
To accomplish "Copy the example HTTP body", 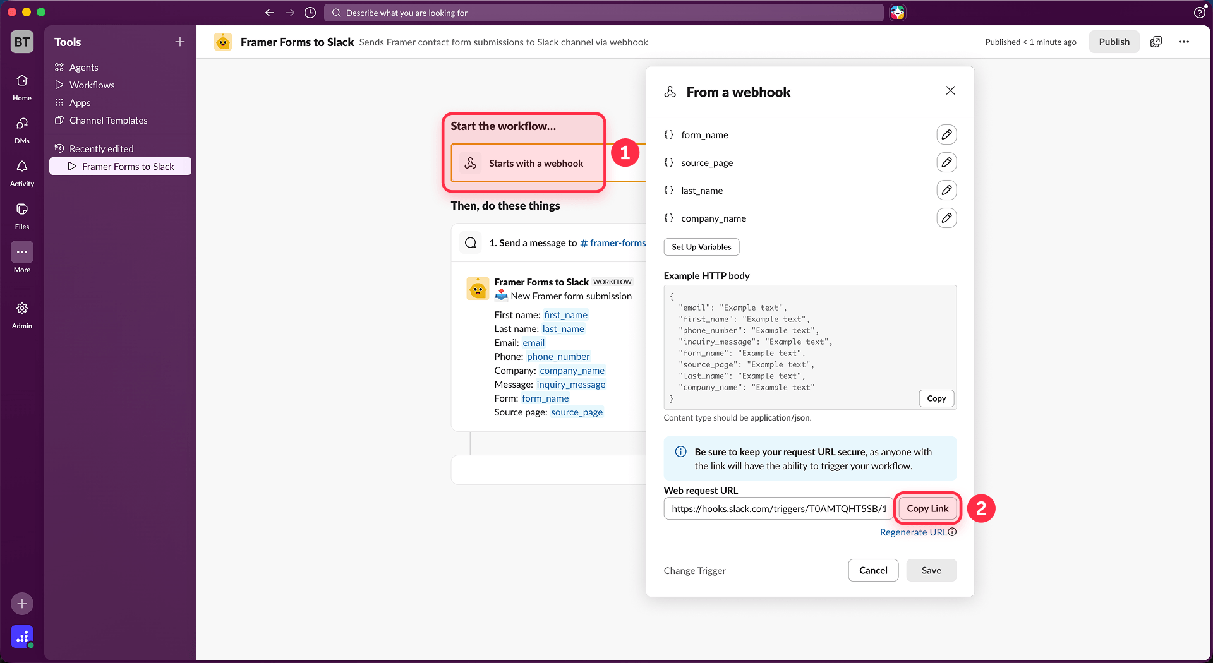I will [936, 398].
